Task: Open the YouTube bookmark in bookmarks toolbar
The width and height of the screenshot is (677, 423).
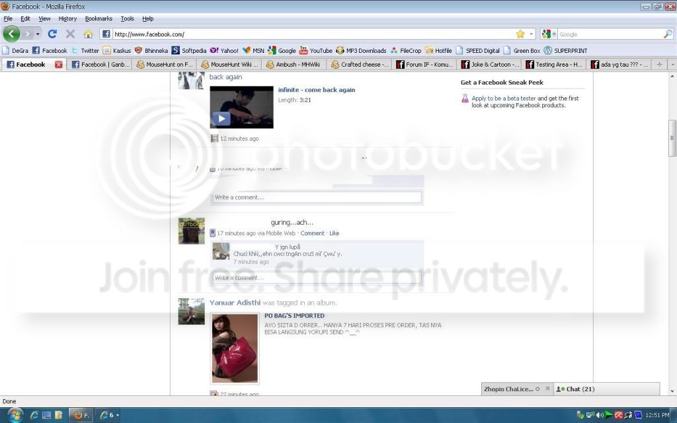Action: [x=315, y=50]
